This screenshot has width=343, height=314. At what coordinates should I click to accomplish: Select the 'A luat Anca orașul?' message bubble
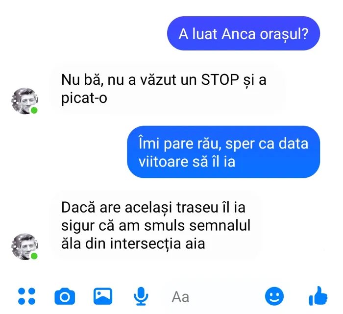pyautogui.click(x=244, y=33)
